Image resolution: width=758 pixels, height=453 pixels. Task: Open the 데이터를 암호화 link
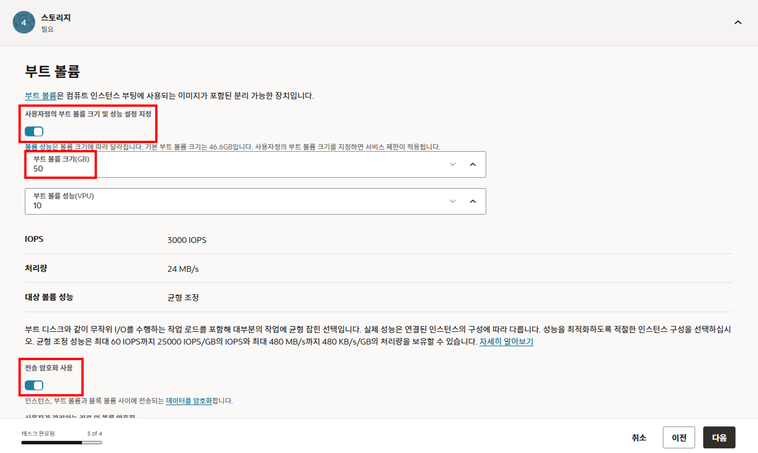click(x=189, y=401)
